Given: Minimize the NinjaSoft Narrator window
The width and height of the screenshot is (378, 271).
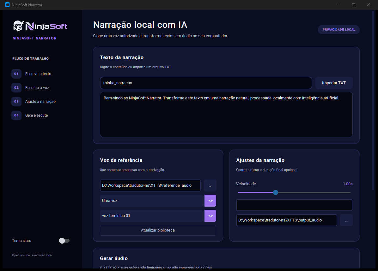Looking at the screenshot, I should click(339, 5).
